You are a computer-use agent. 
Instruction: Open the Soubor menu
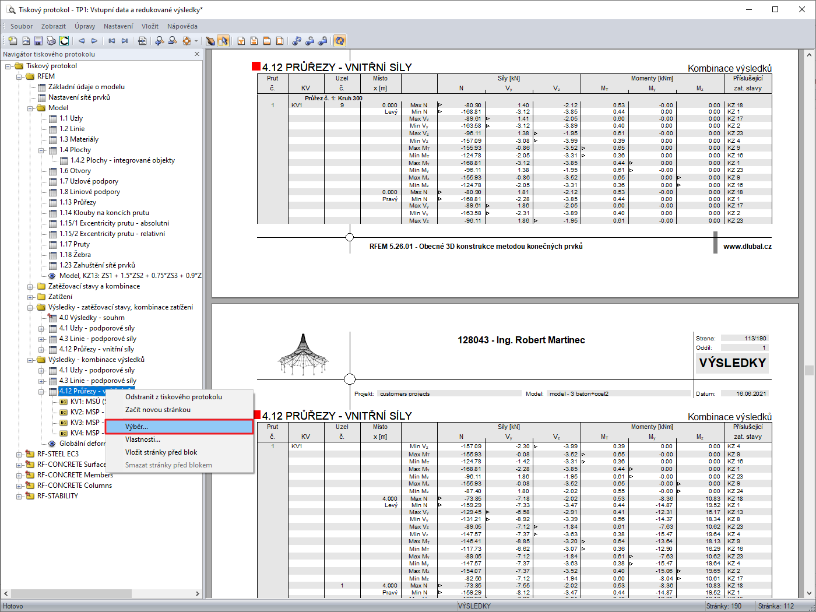(x=22, y=26)
